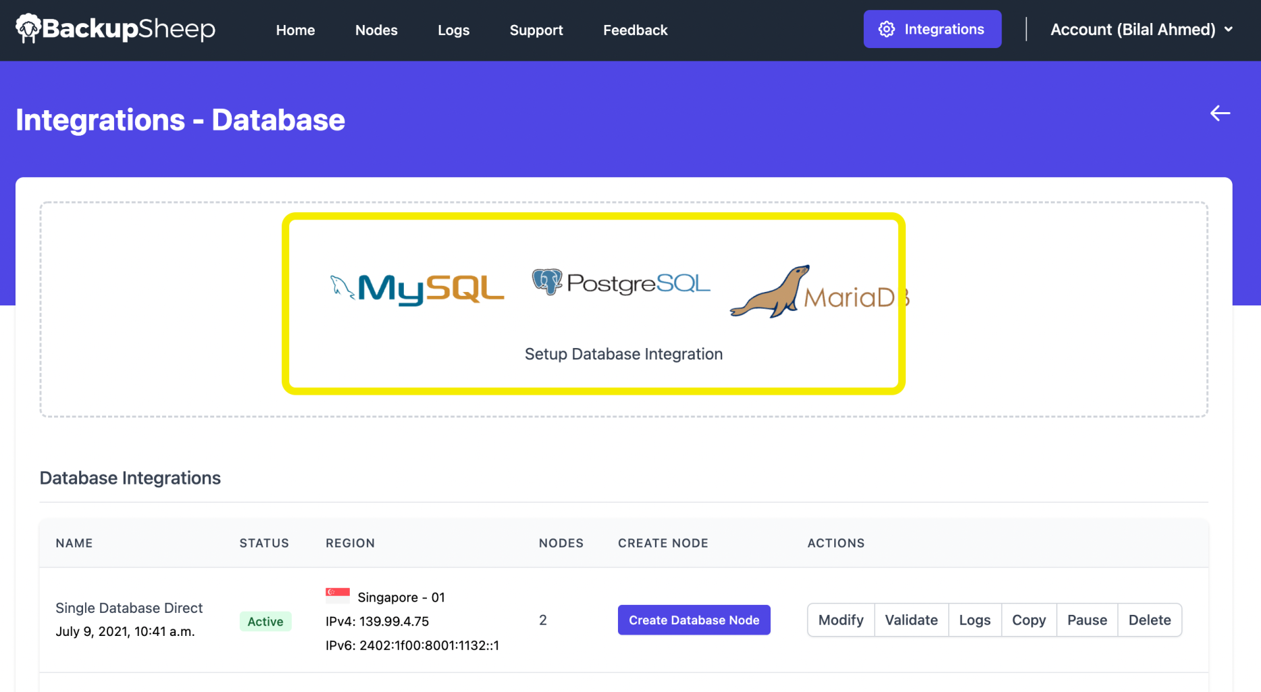Click the STATUS column header
The height and width of the screenshot is (692, 1261).
pyautogui.click(x=264, y=543)
